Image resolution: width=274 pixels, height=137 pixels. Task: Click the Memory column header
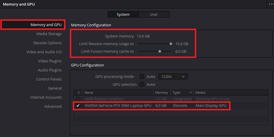pos(162,93)
